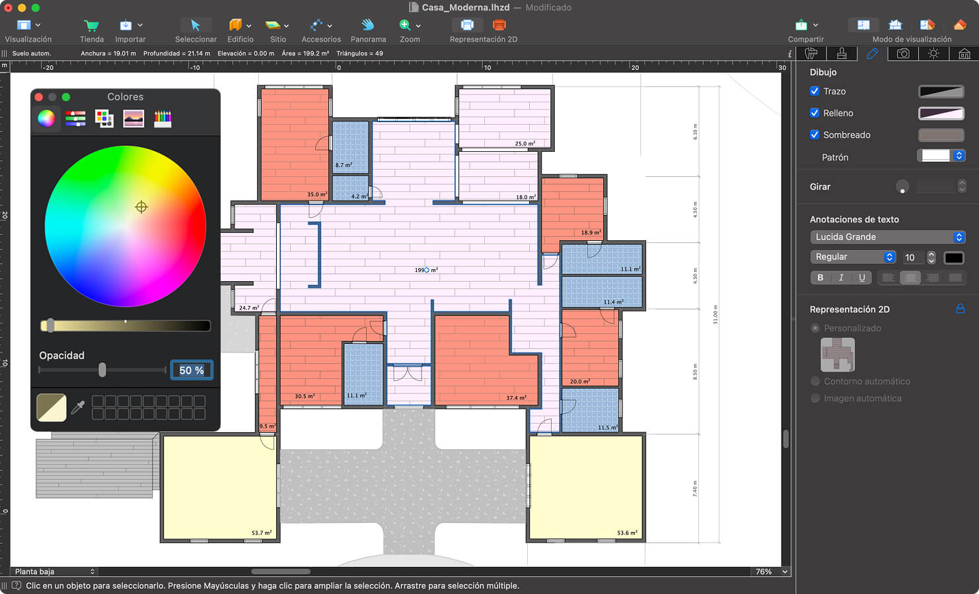Activate the Seleccionar arrow tool
This screenshot has width=979, height=594.
click(195, 25)
